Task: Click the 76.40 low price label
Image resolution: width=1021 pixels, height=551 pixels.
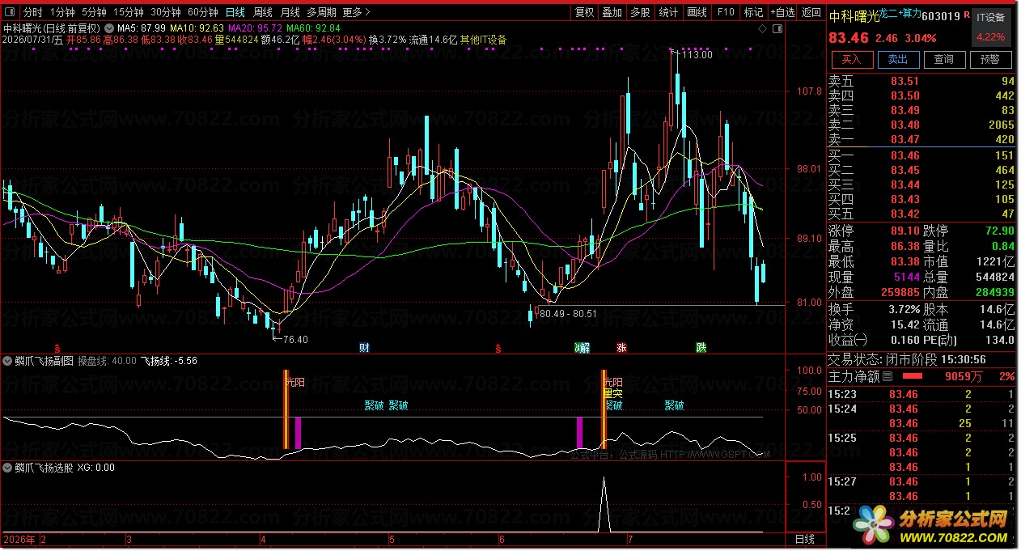Action: [294, 339]
